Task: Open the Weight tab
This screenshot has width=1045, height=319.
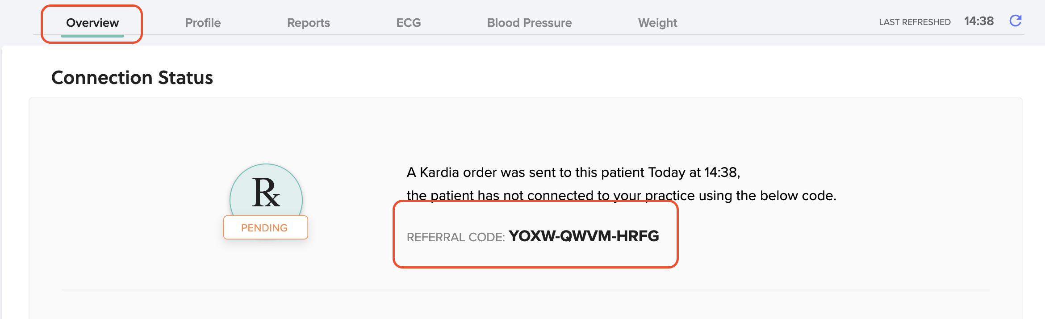Action: (x=657, y=23)
